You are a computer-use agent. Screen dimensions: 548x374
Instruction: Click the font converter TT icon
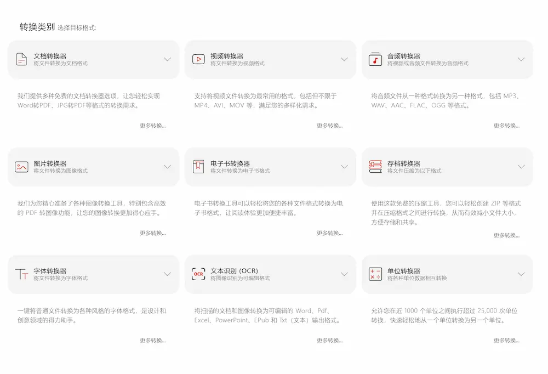(x=22, y=274)
